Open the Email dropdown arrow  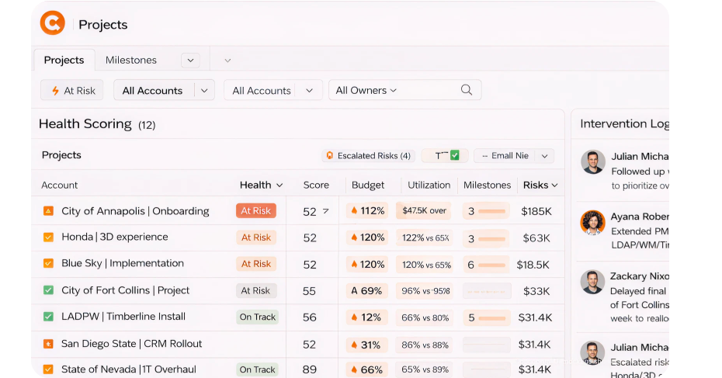(545, 156)
